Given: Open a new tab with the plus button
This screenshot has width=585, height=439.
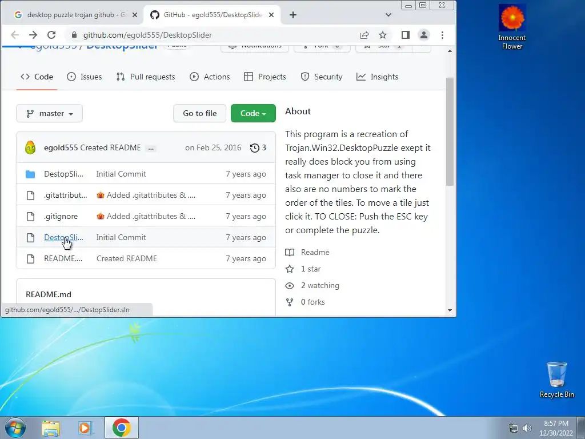Looking at the screenshot, I should (293, 15).
